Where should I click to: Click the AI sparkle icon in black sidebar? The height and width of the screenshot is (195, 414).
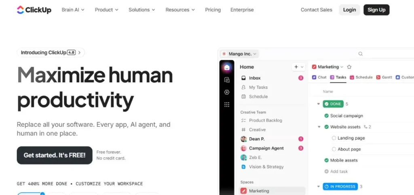pyautogui.click(x=227, y=92)
